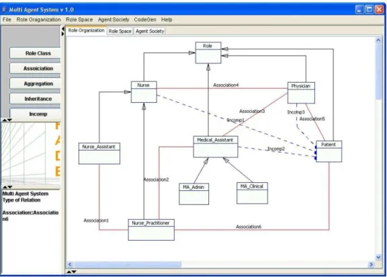Click the Incomp button
This screenshot has width=387, height=277.
pyautogui.click(x=35, y=114)
